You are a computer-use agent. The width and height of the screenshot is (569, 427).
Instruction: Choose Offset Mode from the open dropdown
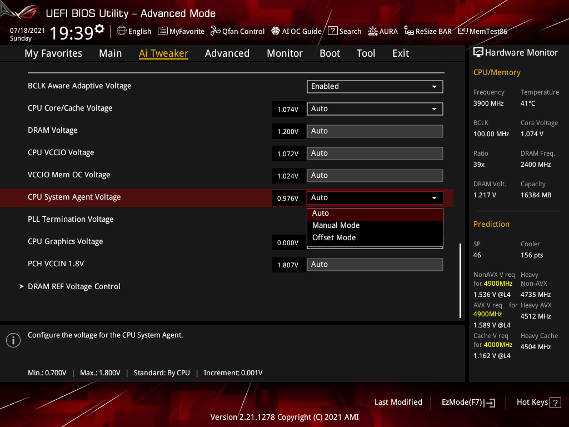click(x=333, y=237)
